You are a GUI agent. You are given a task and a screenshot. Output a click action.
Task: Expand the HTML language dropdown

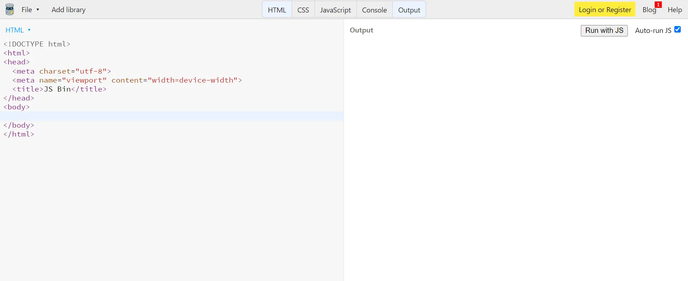pyautogui.click(x=18, y=30)
